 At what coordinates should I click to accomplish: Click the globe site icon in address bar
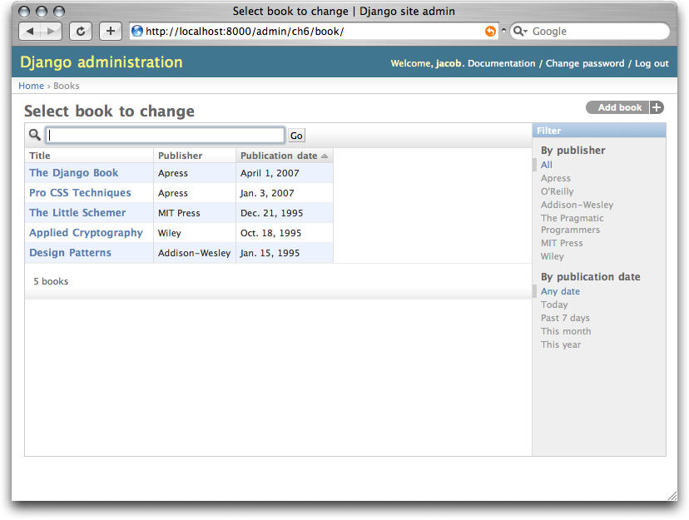click(x=137, y=31)
